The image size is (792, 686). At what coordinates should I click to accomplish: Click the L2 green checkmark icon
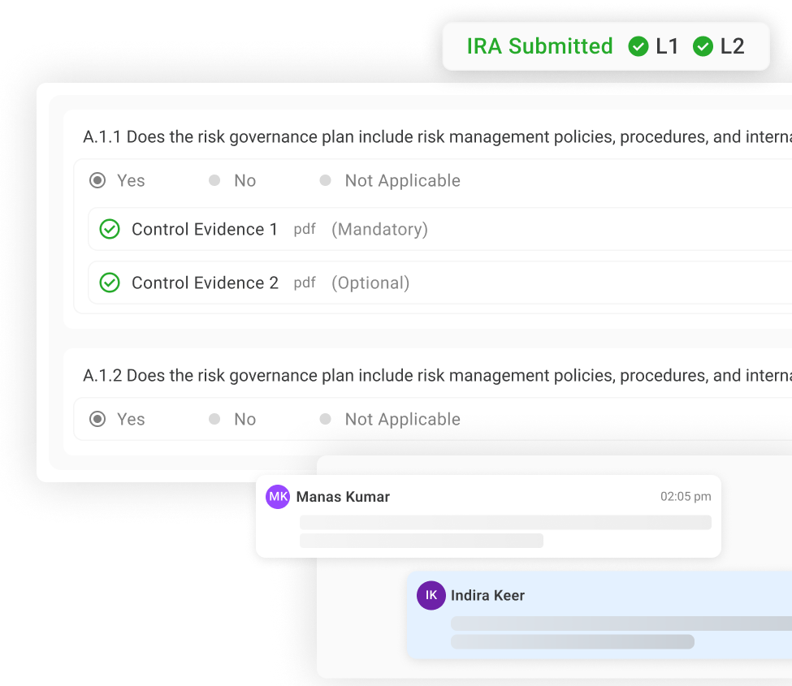tap(703, 47)
